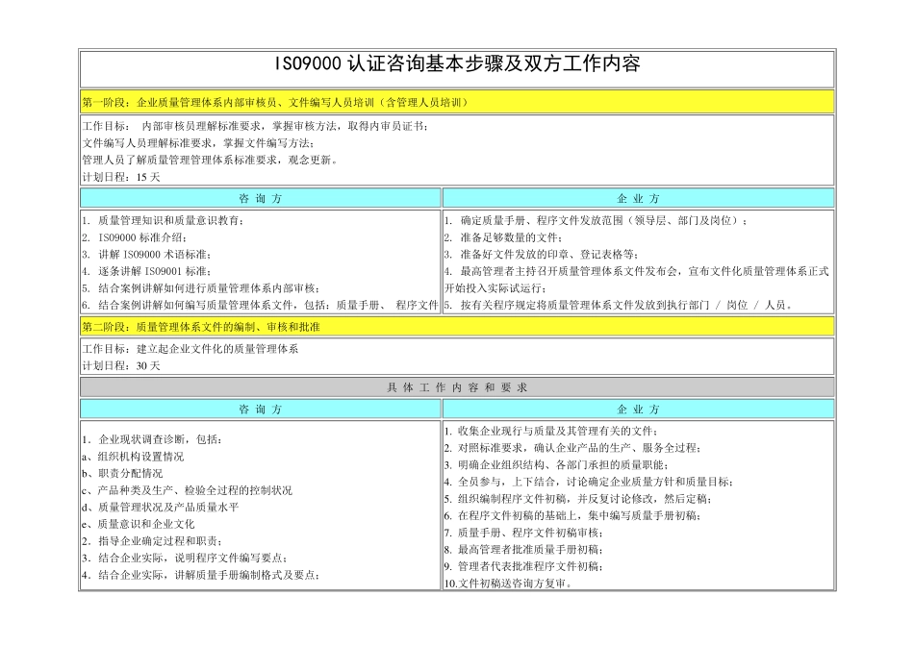Click '2. 指导企业确定过程和职责'
914x646 pixels.
(x=152, y=540)
